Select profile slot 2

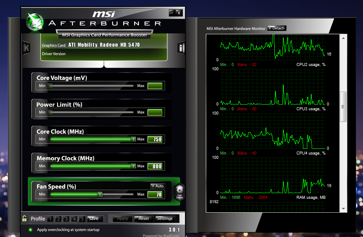[58, 218]
